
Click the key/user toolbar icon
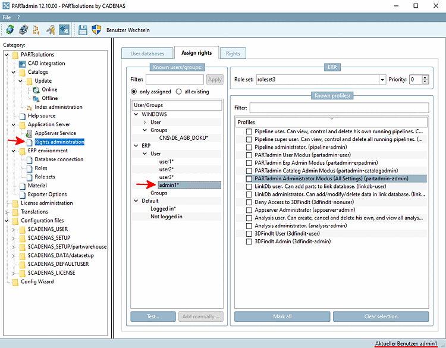tap(51, 30)
